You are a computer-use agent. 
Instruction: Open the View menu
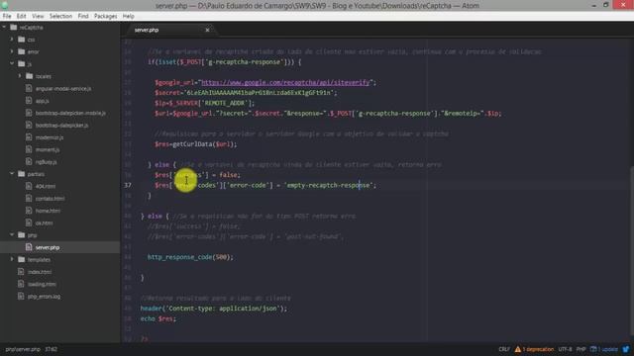click(38, 16)
